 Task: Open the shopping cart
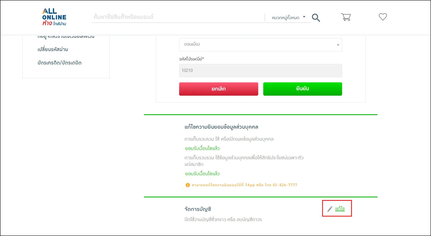(x=346, y=17)
